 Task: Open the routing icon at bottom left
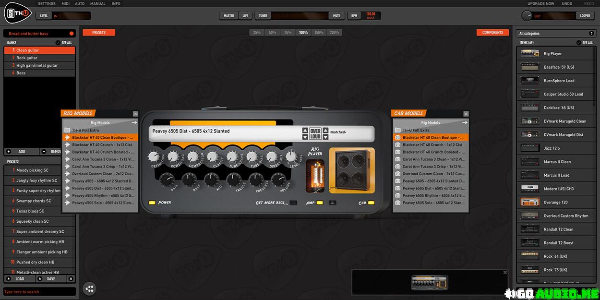90,288
